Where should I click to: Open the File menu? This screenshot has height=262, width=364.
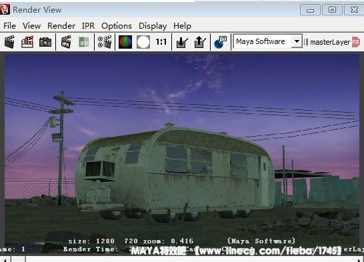click(9, 26)
